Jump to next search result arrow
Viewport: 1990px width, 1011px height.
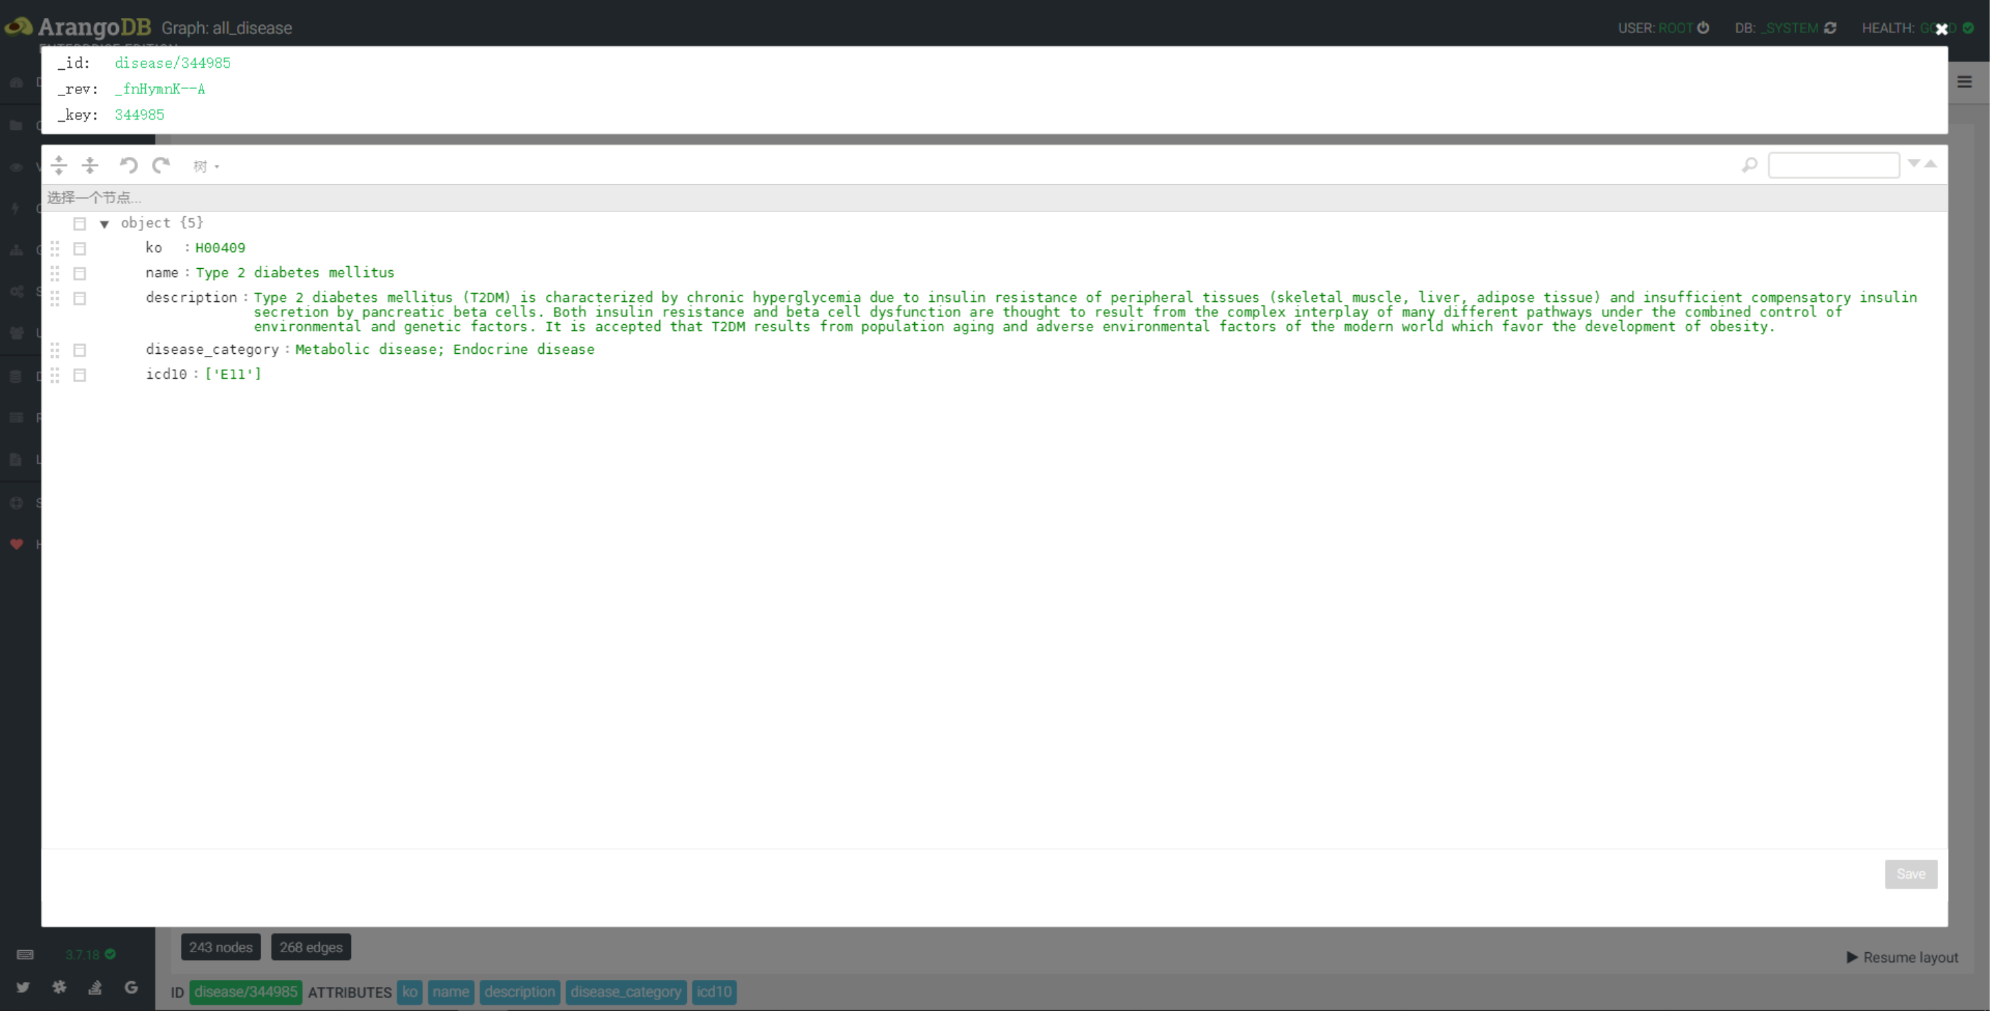point(1913,163)
